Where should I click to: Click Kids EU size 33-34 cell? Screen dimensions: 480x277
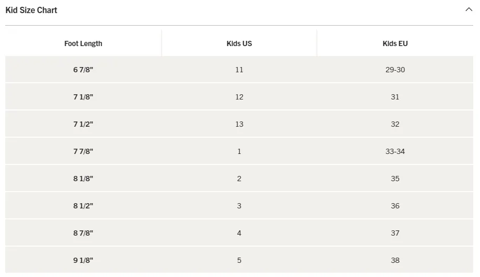395,151
